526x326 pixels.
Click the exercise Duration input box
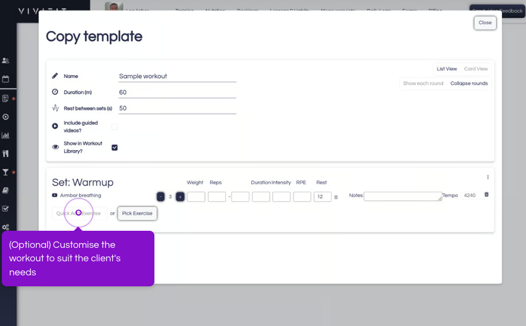(261, 197)
